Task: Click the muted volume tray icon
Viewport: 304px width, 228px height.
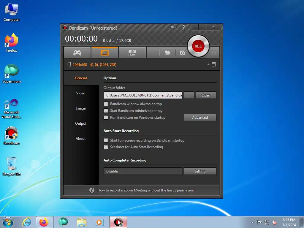Action: click(x=274, y=222)
